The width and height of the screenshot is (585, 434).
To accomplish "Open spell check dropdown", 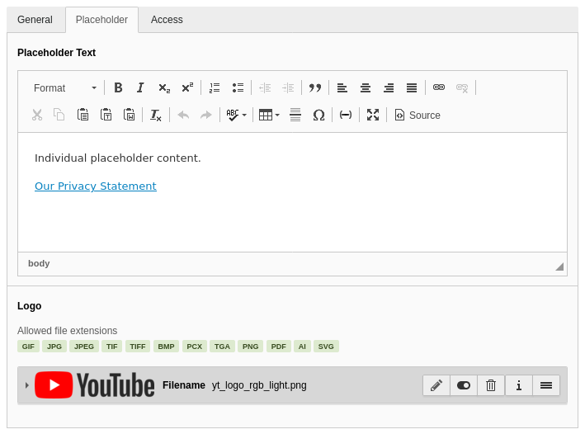I will [237, 115].
